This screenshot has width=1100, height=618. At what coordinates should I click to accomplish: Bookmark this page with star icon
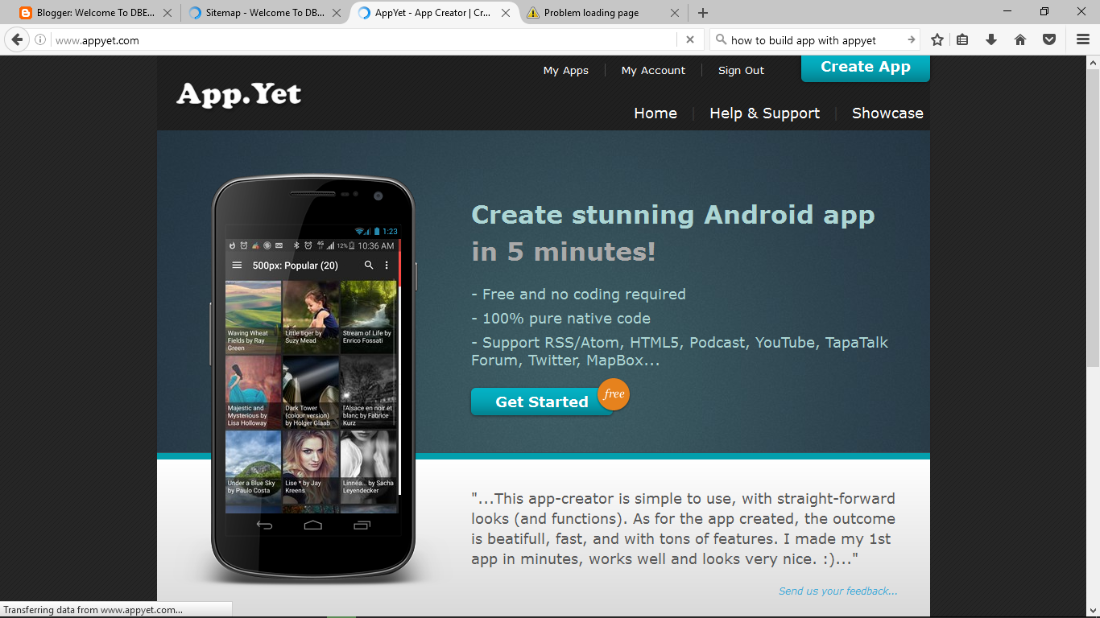coord(937,39)
